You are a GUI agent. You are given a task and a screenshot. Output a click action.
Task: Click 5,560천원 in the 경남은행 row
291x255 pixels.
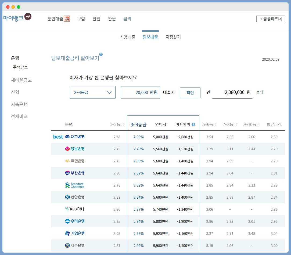pyautogui.click(x=161, y=149)
